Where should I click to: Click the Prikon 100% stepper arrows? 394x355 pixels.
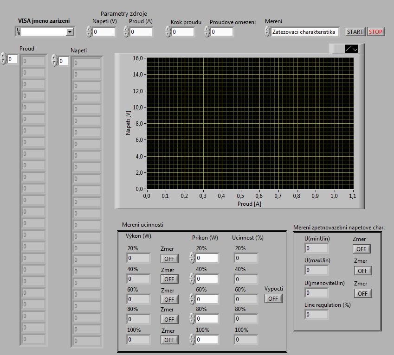coord(192,339)
